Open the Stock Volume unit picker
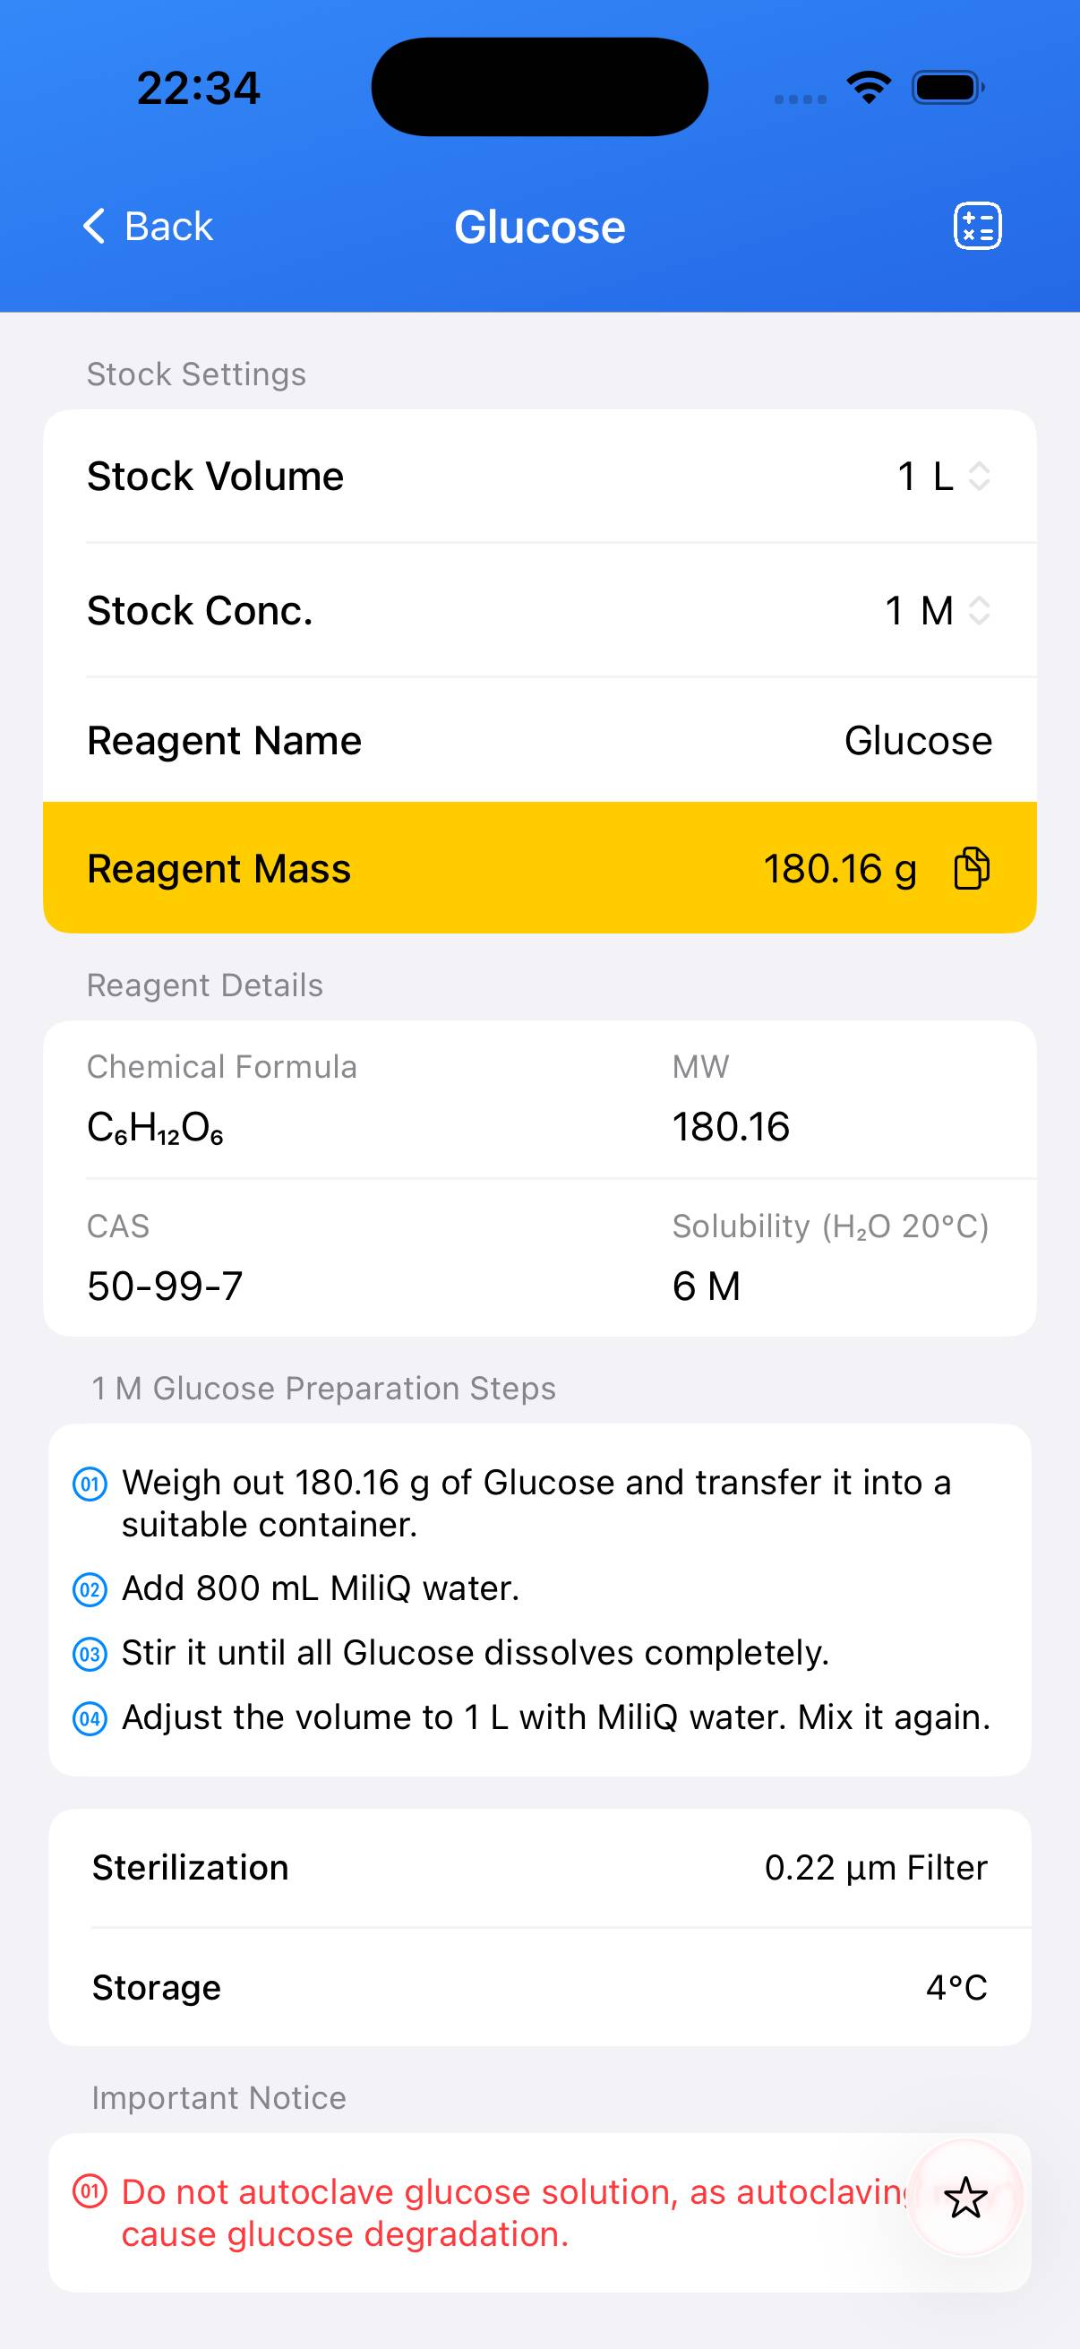 944,476
